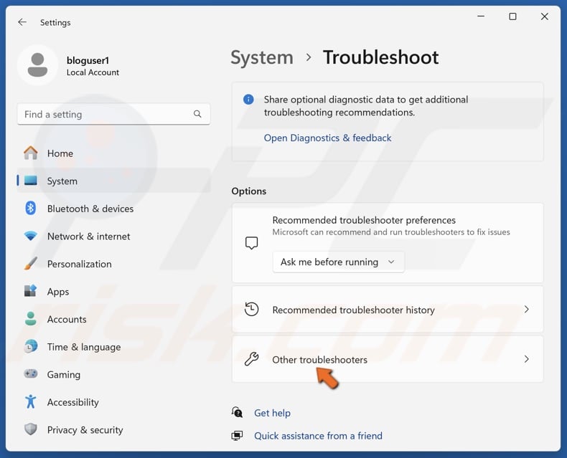Click the bloguser1 profile avatar

[x=37, y=65]
